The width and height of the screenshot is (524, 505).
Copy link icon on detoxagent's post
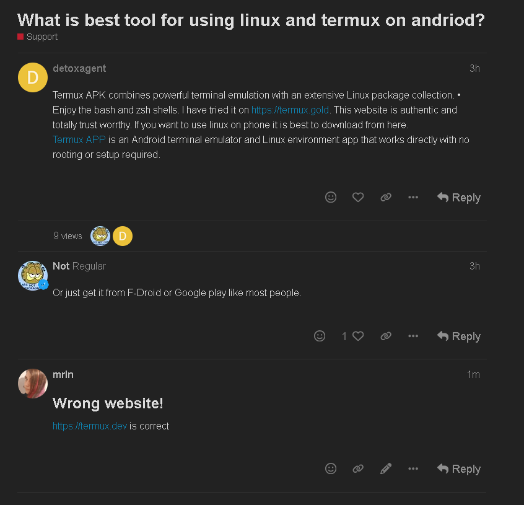386,197
